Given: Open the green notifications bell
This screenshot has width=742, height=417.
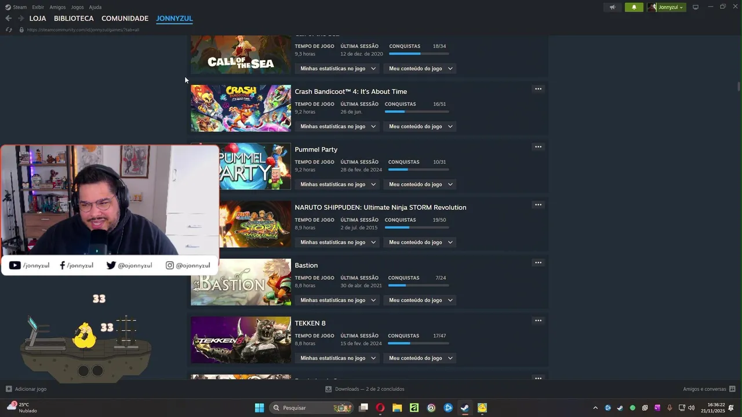Looking at the screenshot, I should point(634,7).
